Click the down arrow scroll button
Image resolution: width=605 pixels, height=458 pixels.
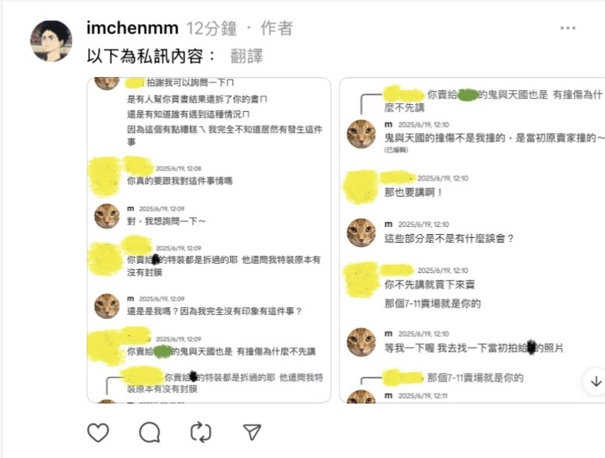(x=596, y=381)
